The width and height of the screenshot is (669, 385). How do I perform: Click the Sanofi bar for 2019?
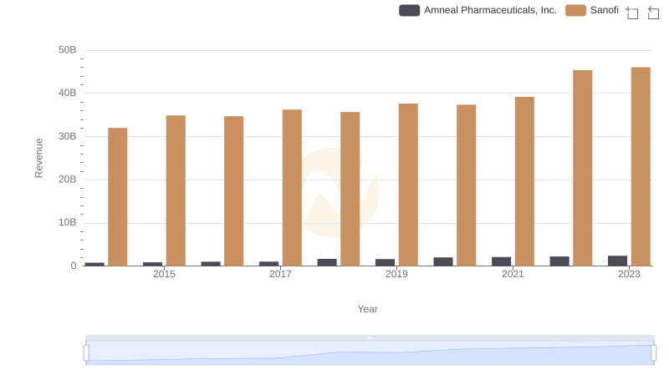[408, 185]
